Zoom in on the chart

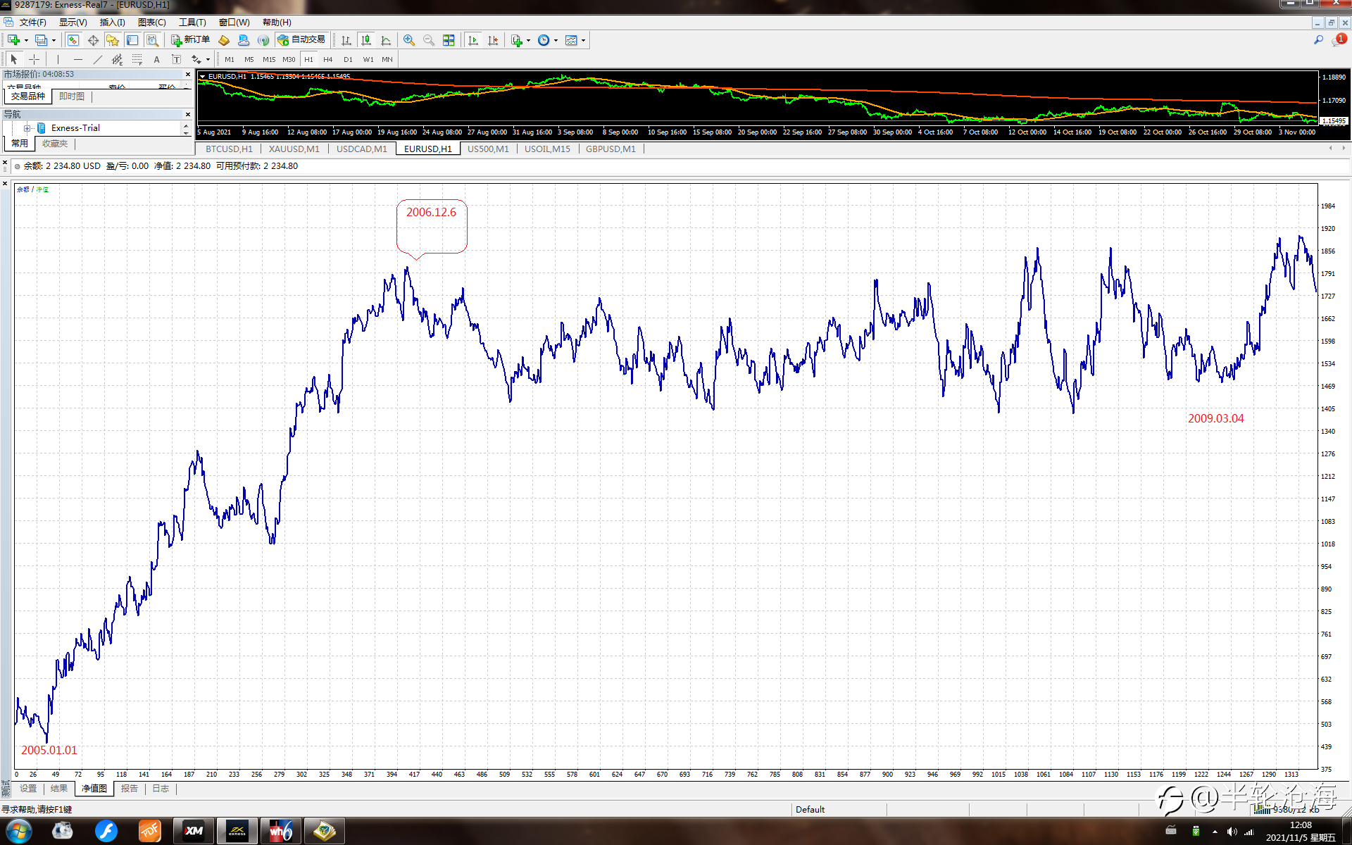(x=409, y=40)
